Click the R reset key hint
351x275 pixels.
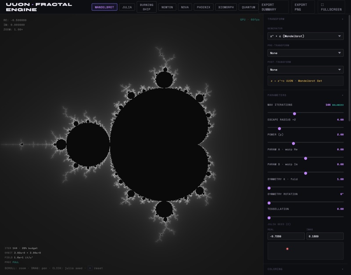point(90,268)
